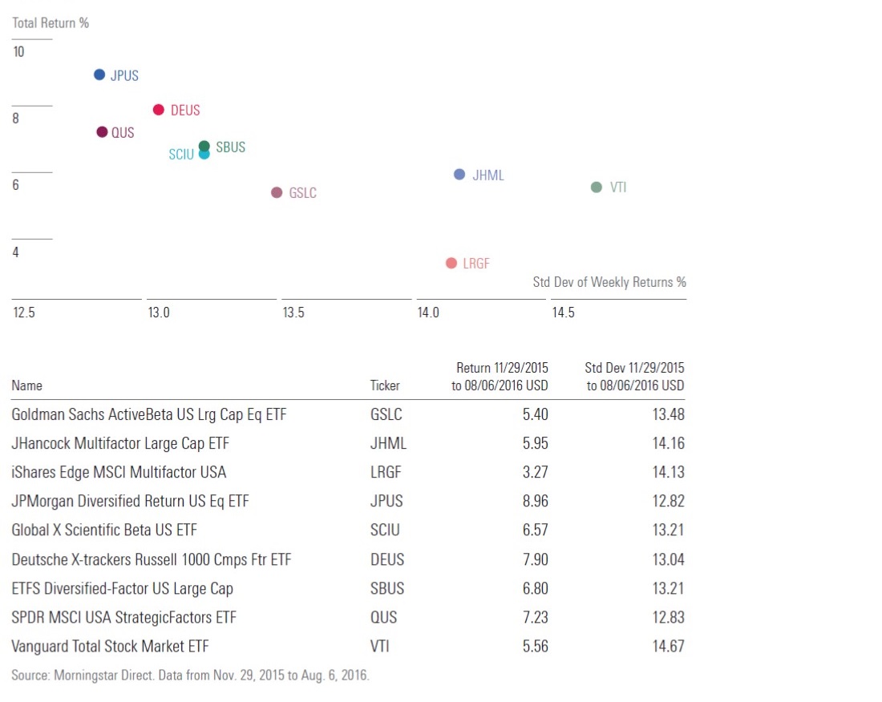The width and height of the screenshot is (882, 702).
Task: Click the 8.96 return value
Action: 534,501
